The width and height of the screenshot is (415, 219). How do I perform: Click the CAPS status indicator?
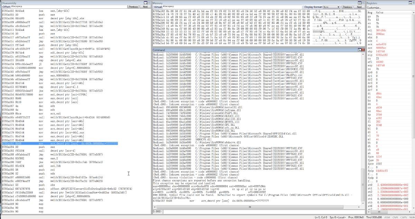[404, 217]
